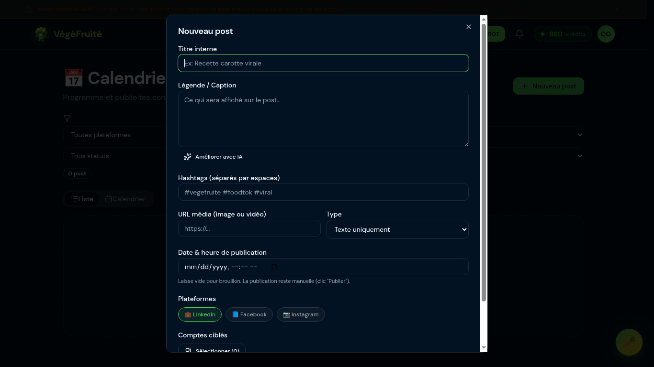This screenshot has width=654, height=367.
Task: Open the date picker calendar icon
Action: coord(274,267)
